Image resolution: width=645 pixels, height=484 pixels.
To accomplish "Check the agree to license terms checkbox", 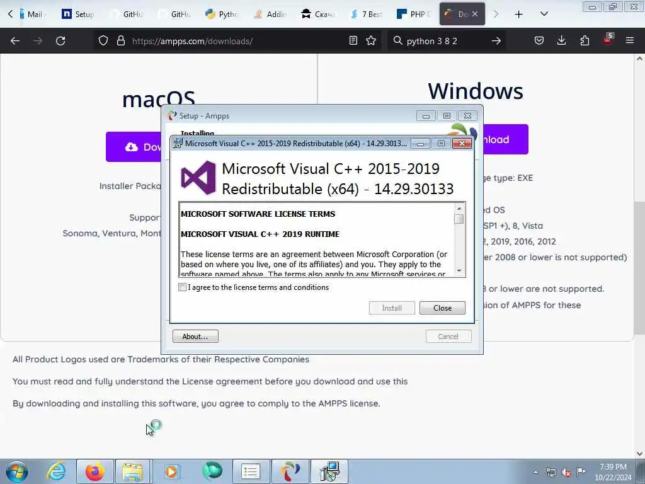I will coord(182,287).
